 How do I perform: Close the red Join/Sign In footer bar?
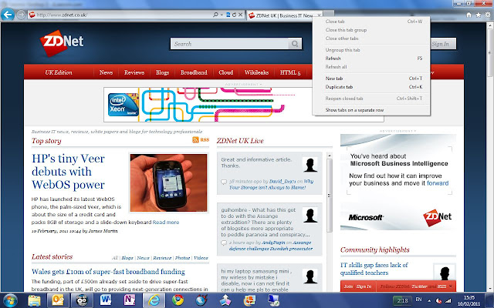451,286
